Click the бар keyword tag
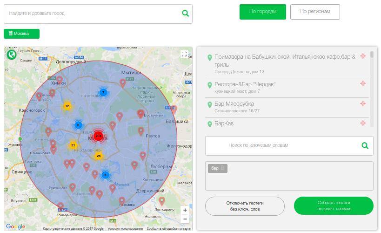This screenshot has height=233, width=381. (217, 168)
